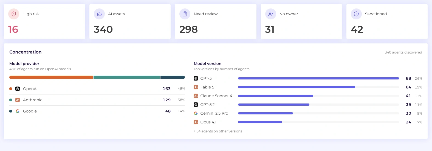Click the Concentration section heading
Screen dimensions: 432x151
click(26, 52)
